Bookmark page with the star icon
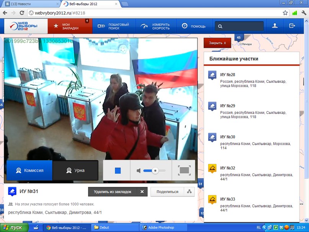This screenshot has width=309, height=232. (x=285, y=13)
